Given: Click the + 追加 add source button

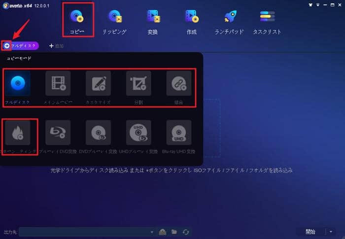Looking at the screenshot, I should 56,46.
